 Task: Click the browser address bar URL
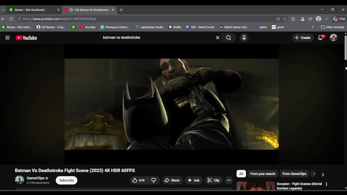(x=60, y=19)
